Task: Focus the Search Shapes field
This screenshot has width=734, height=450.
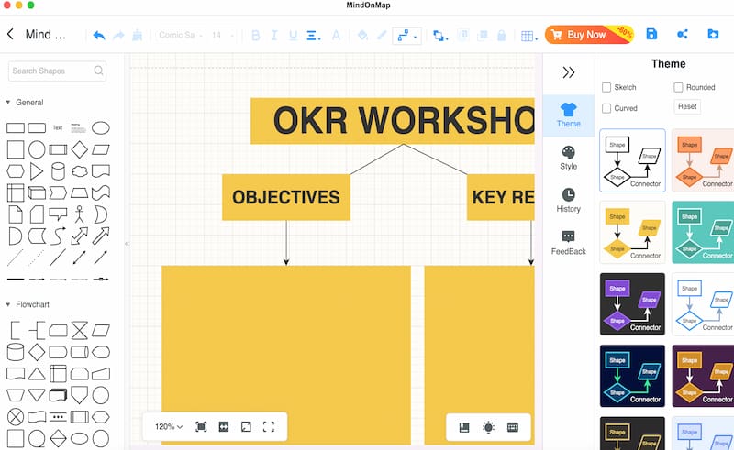Action: (x=57, y=71)
